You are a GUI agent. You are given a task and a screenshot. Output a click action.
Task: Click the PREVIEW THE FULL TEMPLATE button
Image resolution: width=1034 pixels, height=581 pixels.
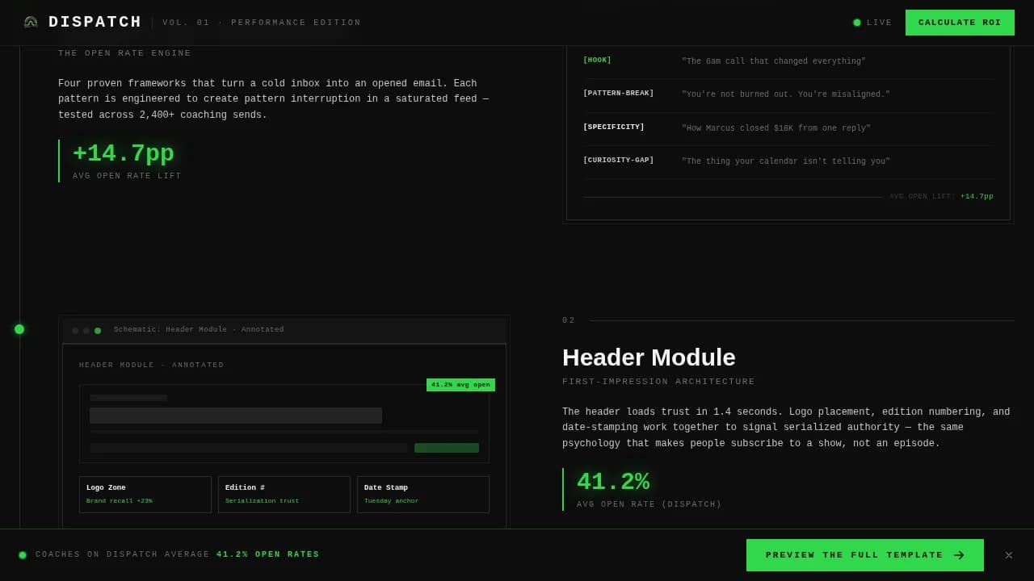click(865, 555)
